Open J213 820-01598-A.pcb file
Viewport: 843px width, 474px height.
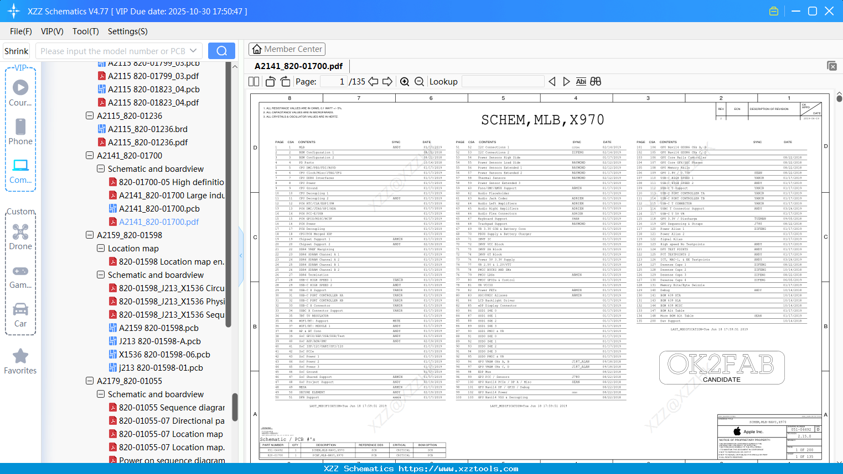pos(154,341)
